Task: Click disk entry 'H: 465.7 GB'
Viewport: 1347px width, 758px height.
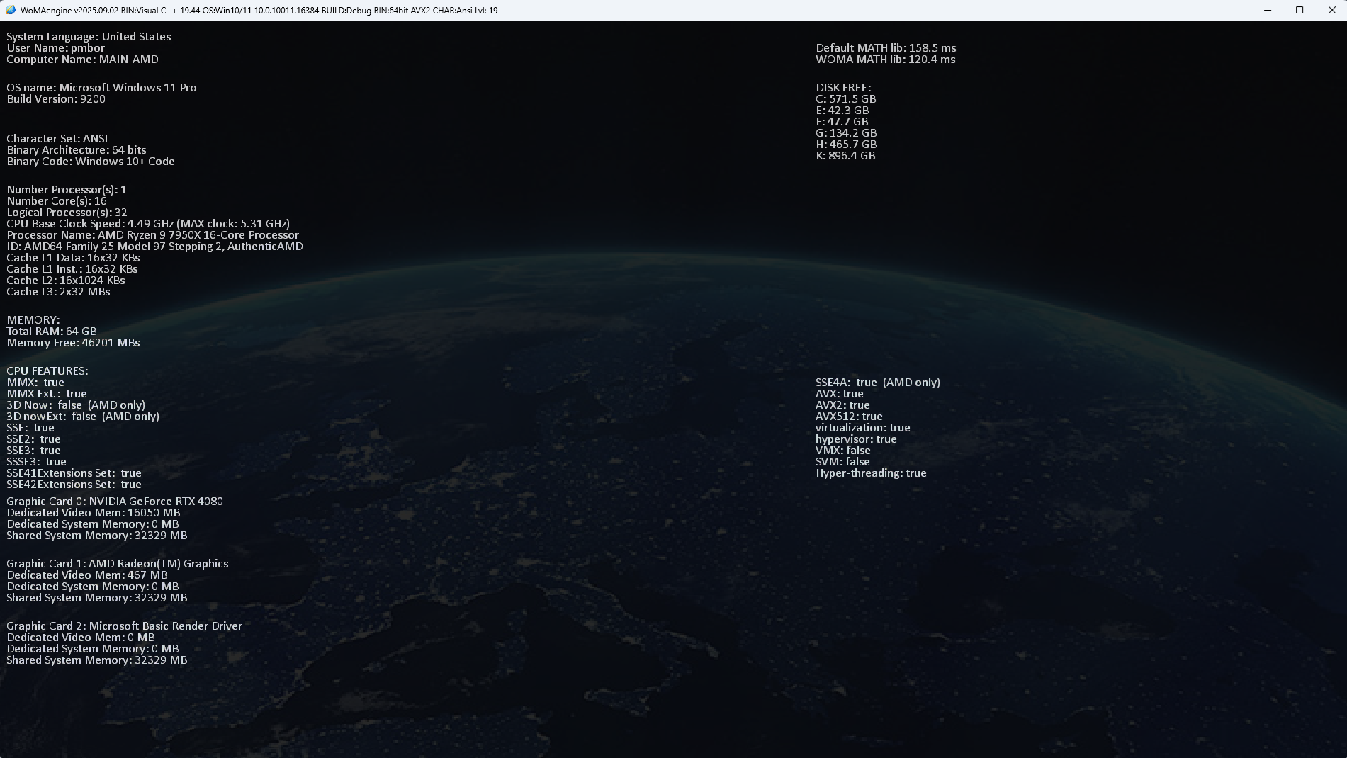Action: point(846,145)
